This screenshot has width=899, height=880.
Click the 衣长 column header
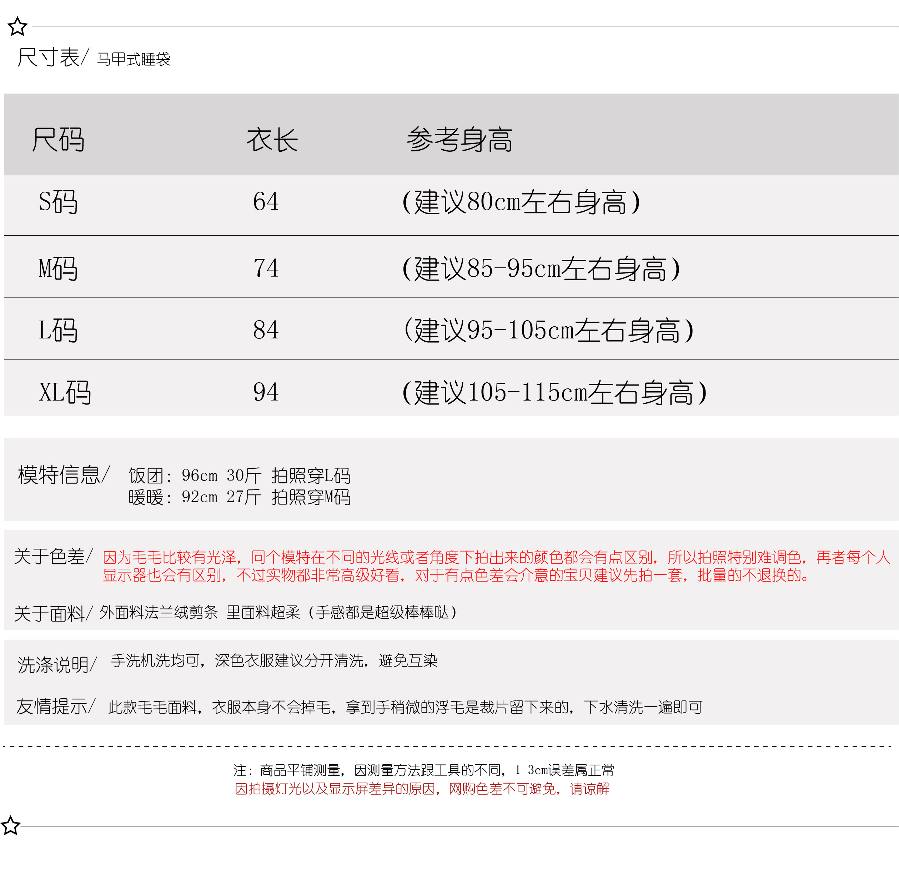click(x=272, y=140)
